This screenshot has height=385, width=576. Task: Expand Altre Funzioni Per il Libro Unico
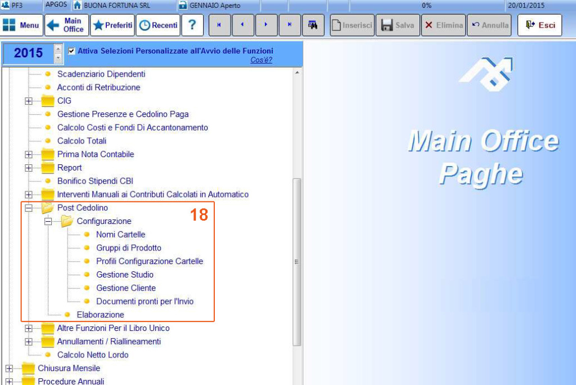coord(29,328)
